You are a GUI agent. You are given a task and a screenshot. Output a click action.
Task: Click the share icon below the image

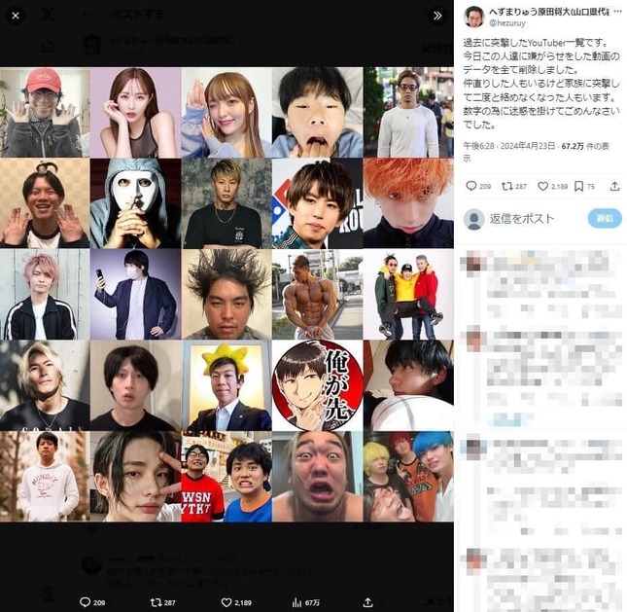367,602
